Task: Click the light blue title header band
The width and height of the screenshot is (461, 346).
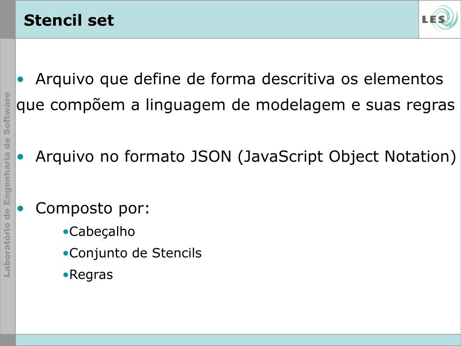Action: (217, 19)
